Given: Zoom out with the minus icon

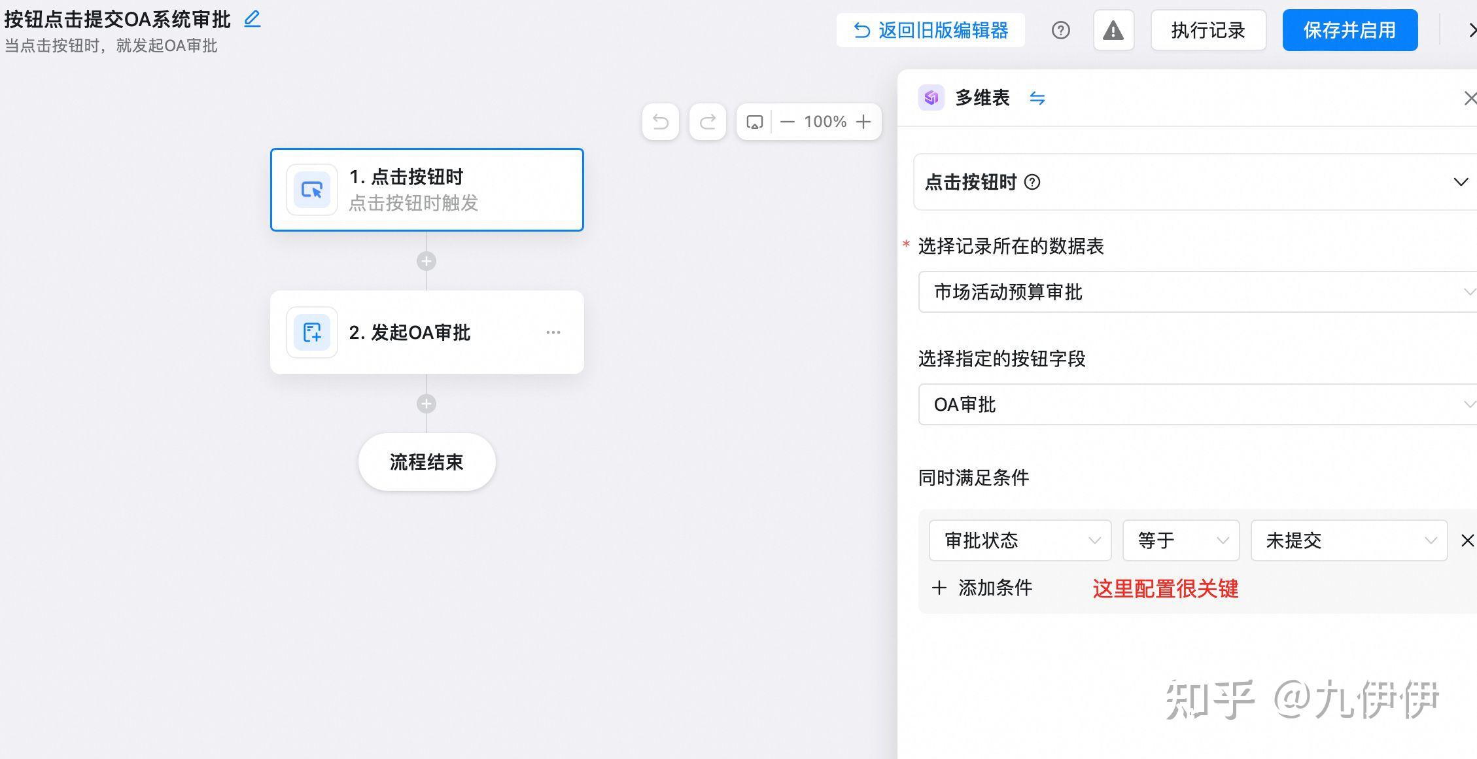Looking at the screenshot, I should [788, 122].
